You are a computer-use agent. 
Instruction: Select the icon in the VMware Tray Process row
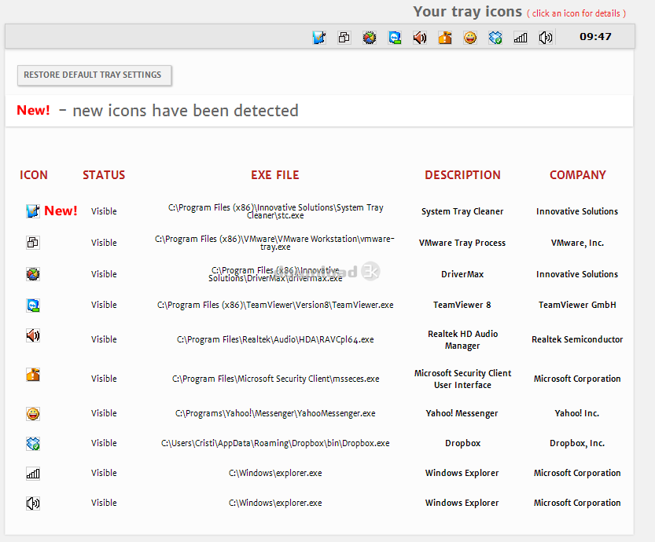33,243
